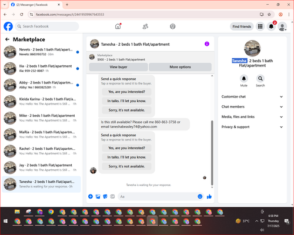This screenshot has width=294, height=235.
Task: Open Chrome three-dot menu
Action: (289, 15)
